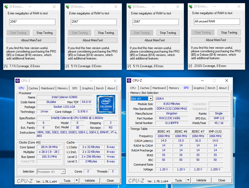Open the Slot #3 memory slot dropdown

tap(151, 99)
